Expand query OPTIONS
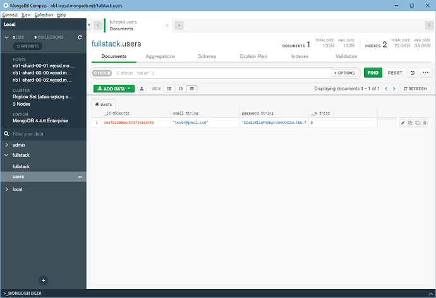The height and width of the screenshot is (298, 436). click(345, 73)
